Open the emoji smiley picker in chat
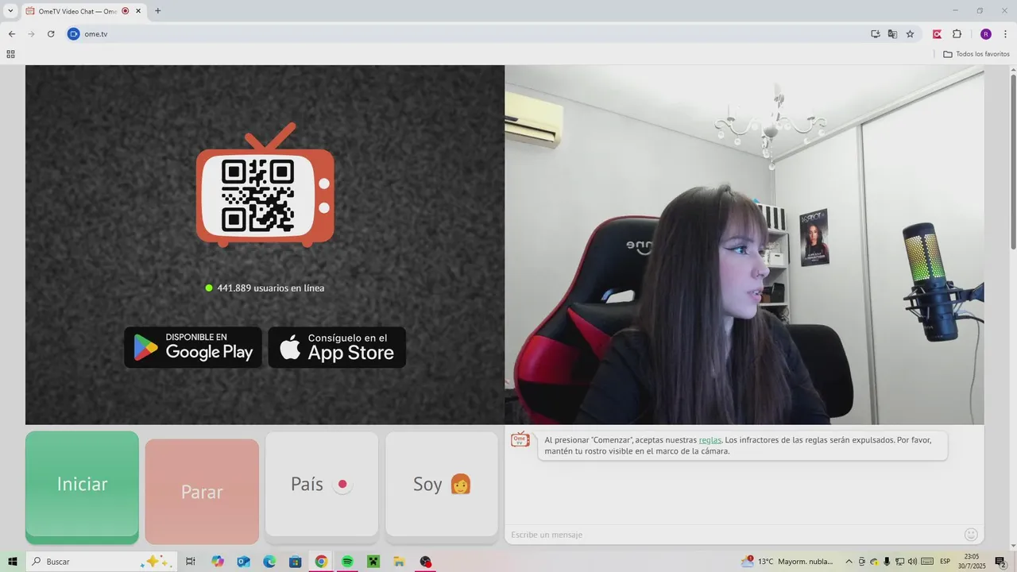The height and width of the screenshot is (572, 1017). pos(971,535)
